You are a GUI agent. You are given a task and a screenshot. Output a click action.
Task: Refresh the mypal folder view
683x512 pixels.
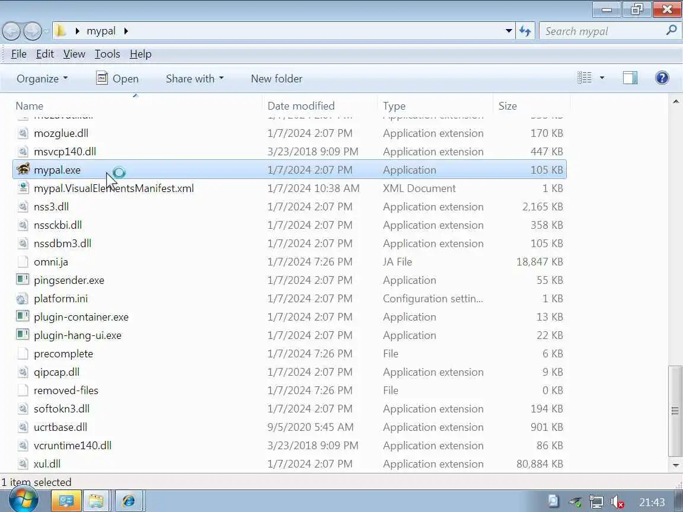point(525,31)
